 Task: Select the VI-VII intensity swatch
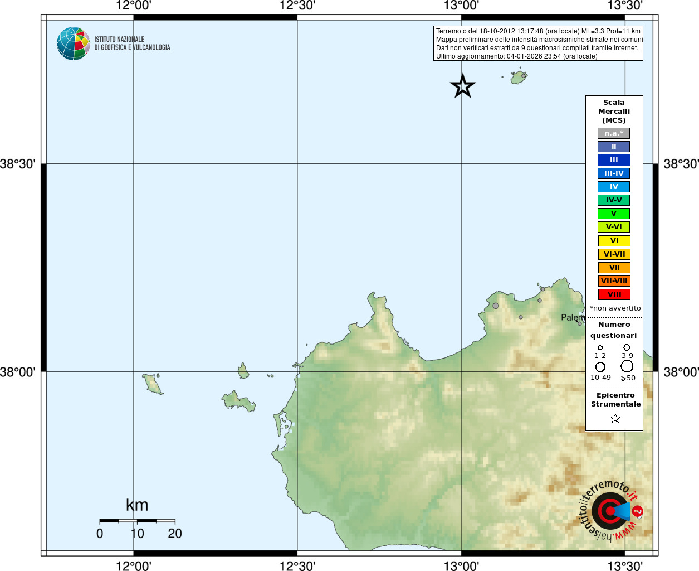614,254
